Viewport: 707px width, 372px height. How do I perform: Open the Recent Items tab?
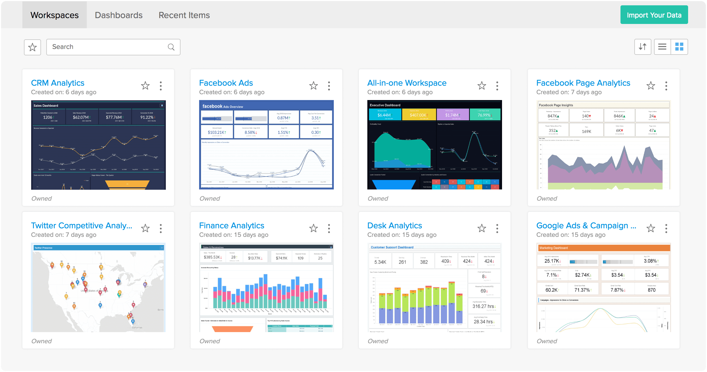184,15
